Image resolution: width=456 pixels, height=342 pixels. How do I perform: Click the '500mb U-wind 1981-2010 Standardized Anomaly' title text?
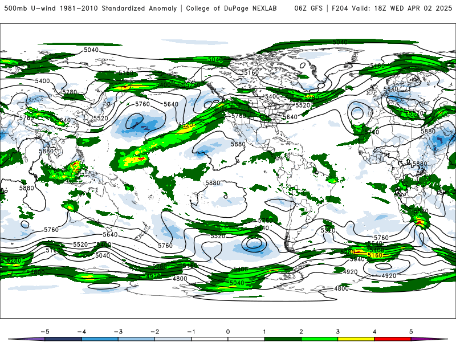click(x=91, y=8)
